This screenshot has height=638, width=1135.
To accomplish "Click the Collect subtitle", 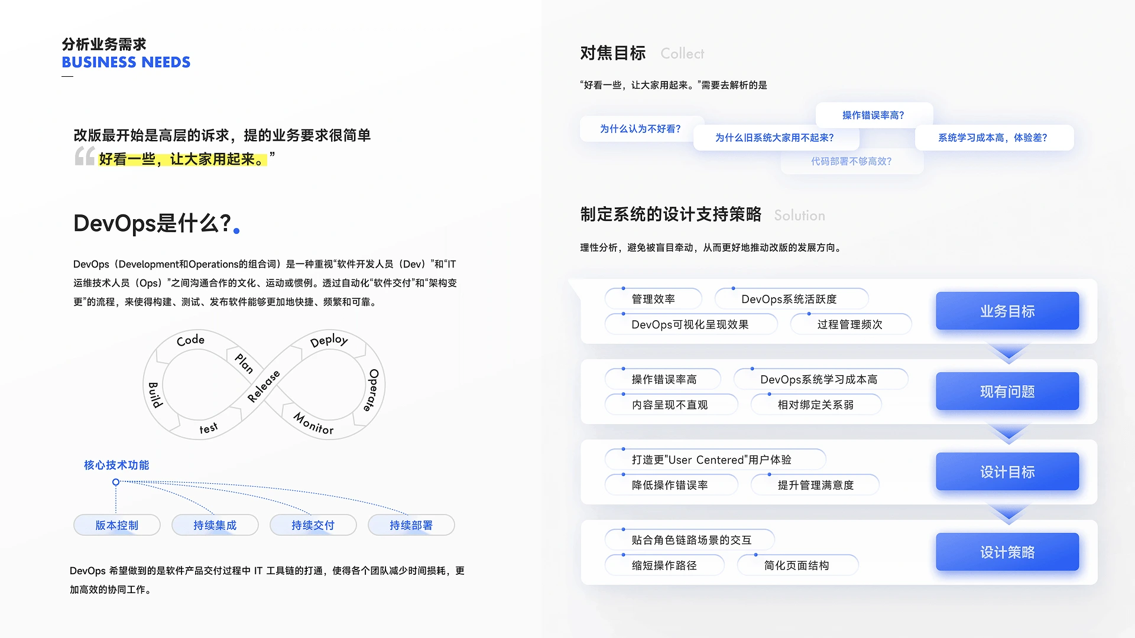I will point(682,54).
